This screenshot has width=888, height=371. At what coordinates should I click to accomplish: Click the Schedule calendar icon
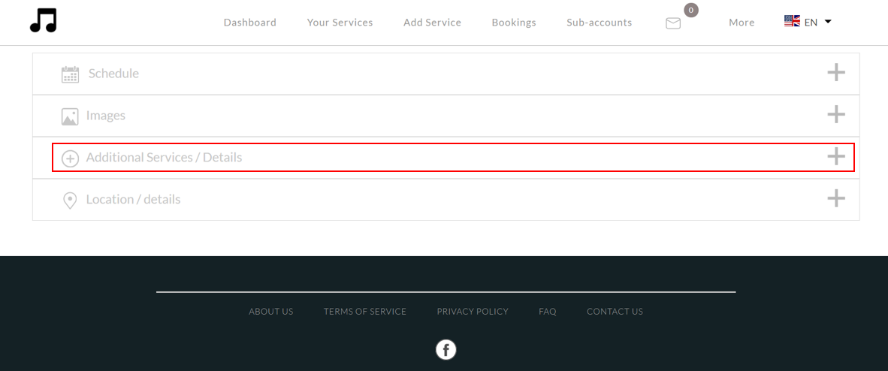coord(70,74)
